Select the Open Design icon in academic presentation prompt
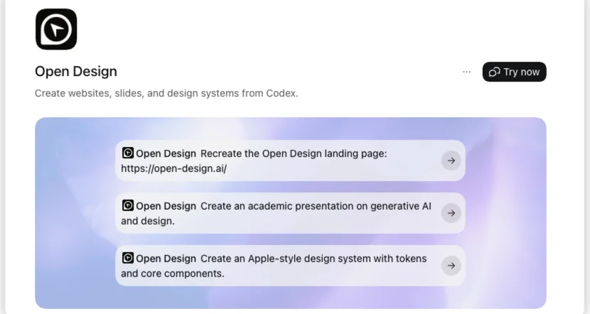This screenshot has width=590, height=314. [x=128, y=205]
